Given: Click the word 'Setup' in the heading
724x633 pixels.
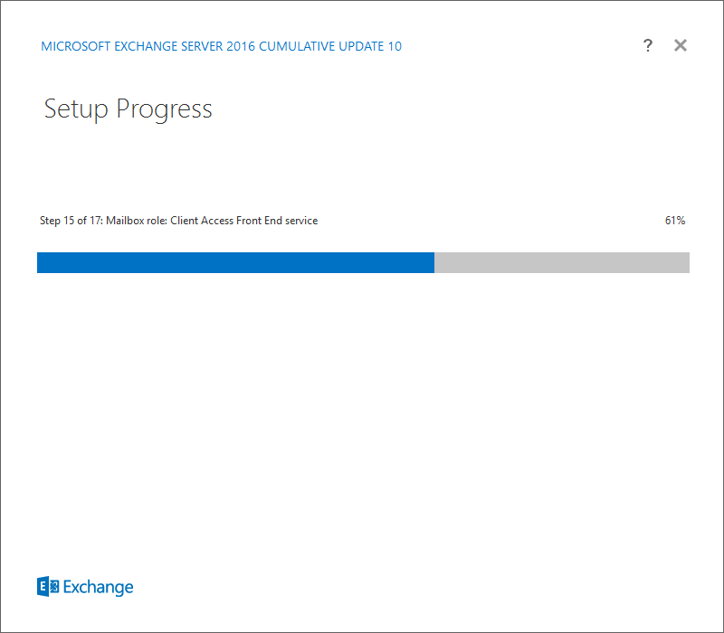Looking at the screenshot, I should click(x=76, y=109).
